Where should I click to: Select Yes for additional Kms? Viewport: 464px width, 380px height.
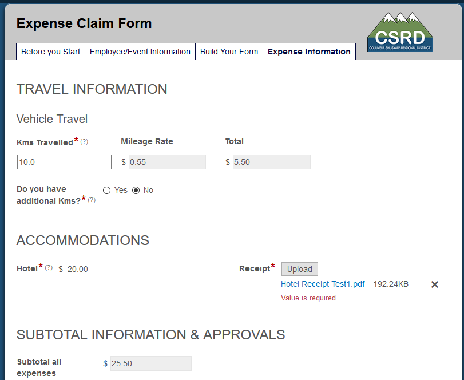106,191
